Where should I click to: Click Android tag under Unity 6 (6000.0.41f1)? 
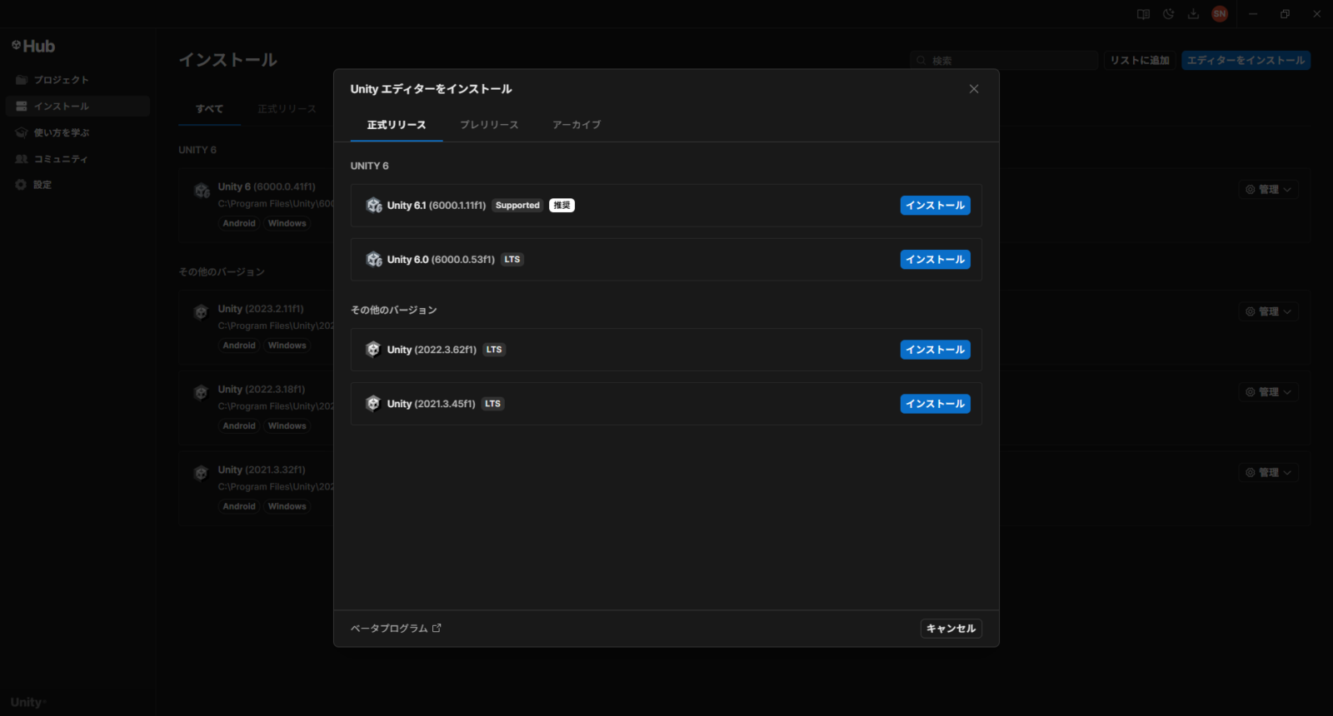239,223
